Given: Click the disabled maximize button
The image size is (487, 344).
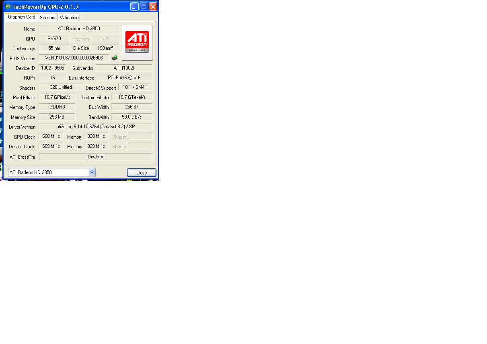Looking at the screenshot, I should [144, 6].
